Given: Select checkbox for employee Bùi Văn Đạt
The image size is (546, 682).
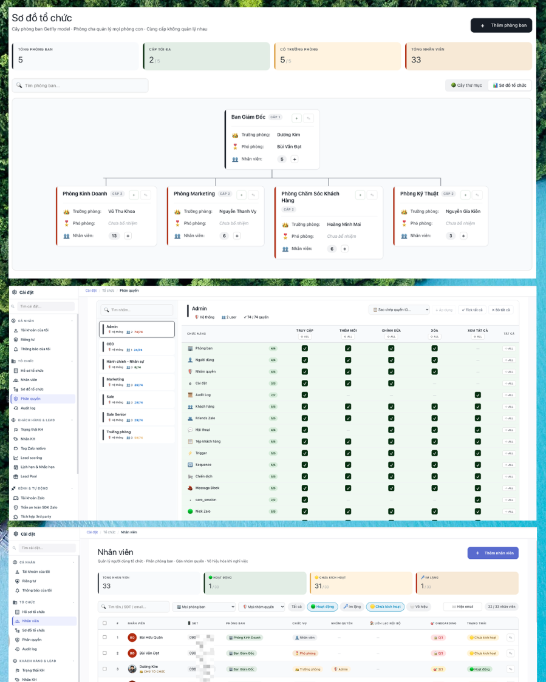Looking at the screenshot, I should tap(104, 653).
